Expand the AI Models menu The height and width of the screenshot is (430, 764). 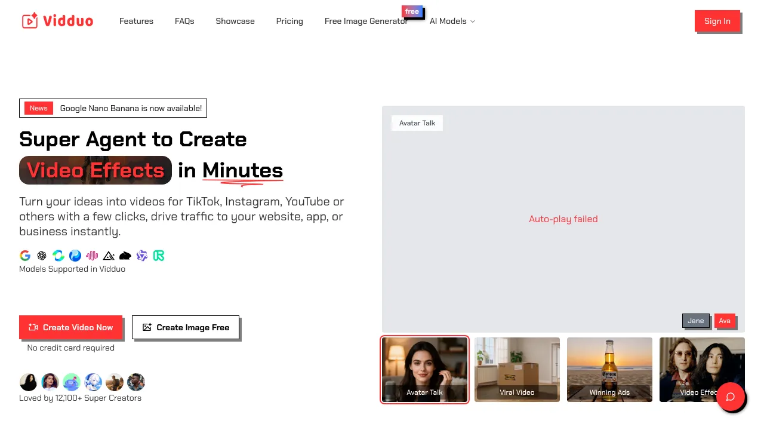click(448, 21)
